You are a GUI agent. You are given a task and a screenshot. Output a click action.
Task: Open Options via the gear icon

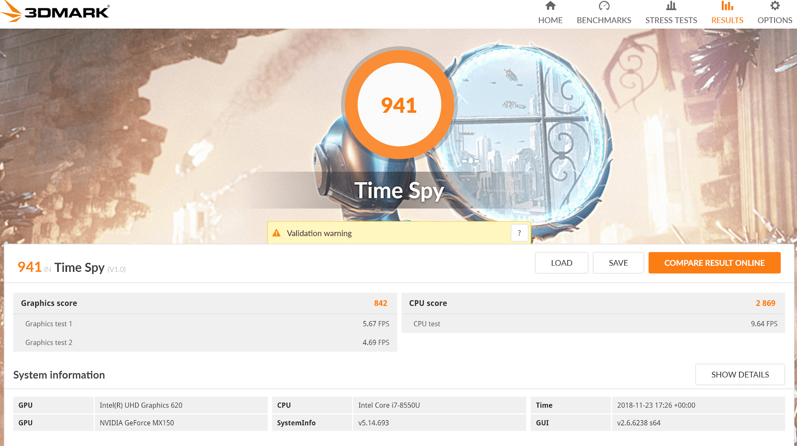coord(775,6)
